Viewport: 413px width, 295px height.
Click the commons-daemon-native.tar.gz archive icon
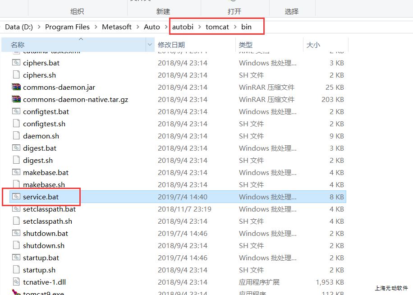click(x=16, y=100)
